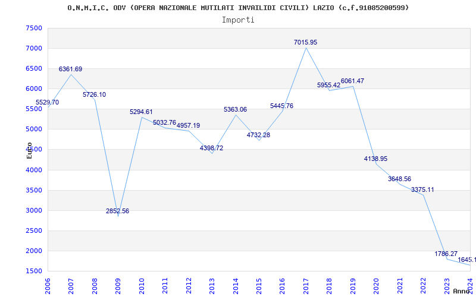Click the y-axis value 6000
The width and height of the screenshot is (476, 297).
point(34,89)
